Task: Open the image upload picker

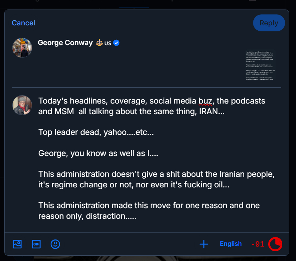Action: 17,244
